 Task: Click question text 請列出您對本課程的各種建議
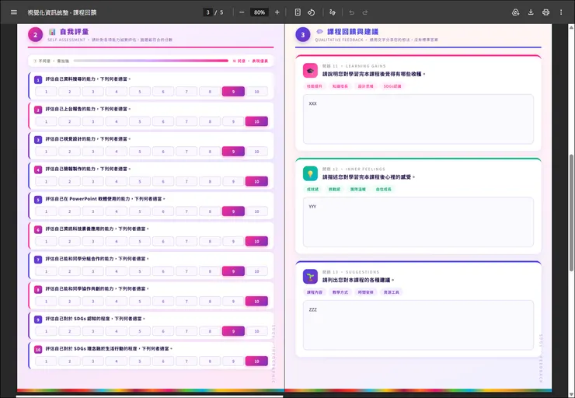coord(358,281)
